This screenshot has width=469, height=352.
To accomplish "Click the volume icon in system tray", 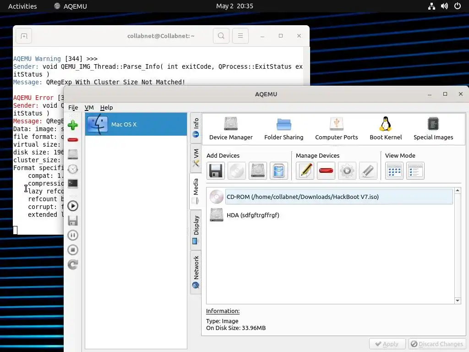I will pos(444,6).
